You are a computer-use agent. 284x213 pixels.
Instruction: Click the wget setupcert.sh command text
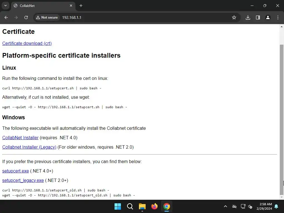(64, 107)
